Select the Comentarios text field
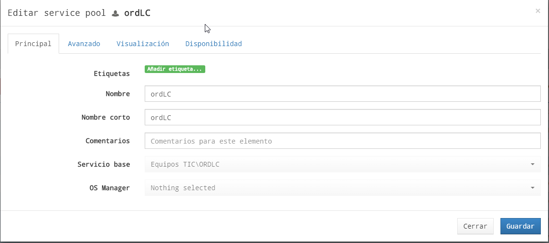 pyautogui.click(x=342, y=141)
